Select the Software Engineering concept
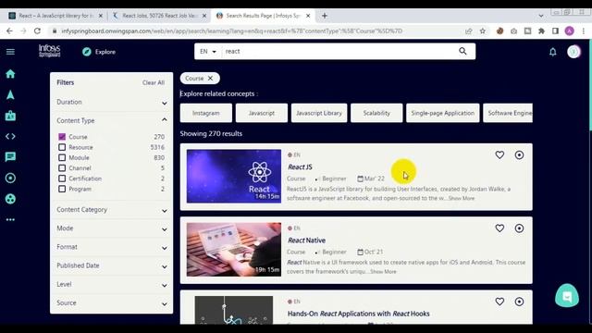Screen dimensions: 592x333 (x=508, y=113)
